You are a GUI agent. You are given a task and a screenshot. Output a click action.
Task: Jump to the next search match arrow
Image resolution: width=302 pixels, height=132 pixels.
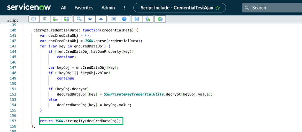pos(90,19)
